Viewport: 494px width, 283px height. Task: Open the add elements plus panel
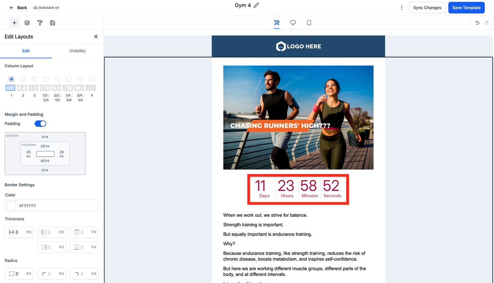click(x=14, y=23)
